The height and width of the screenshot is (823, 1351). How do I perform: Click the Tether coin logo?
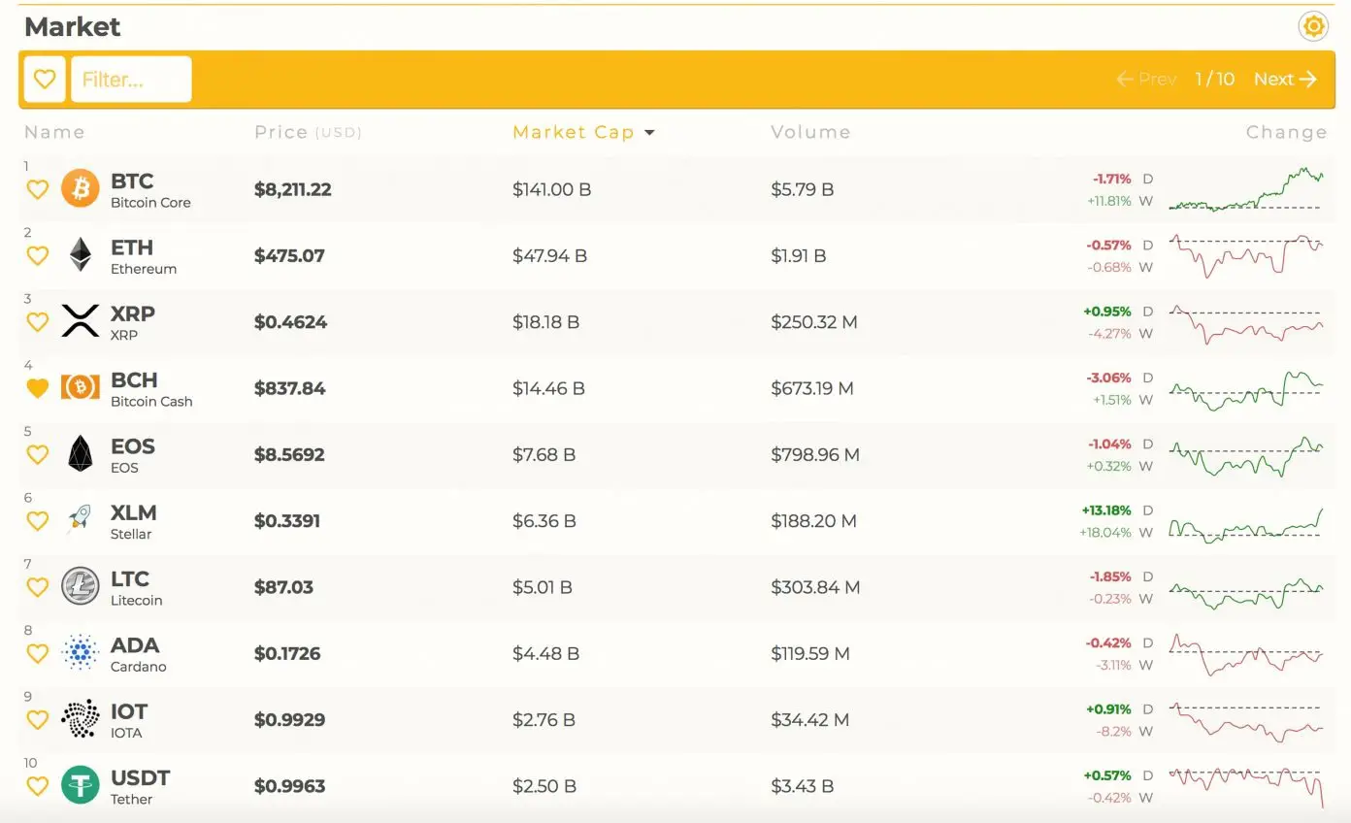click(x=81, y=785)
